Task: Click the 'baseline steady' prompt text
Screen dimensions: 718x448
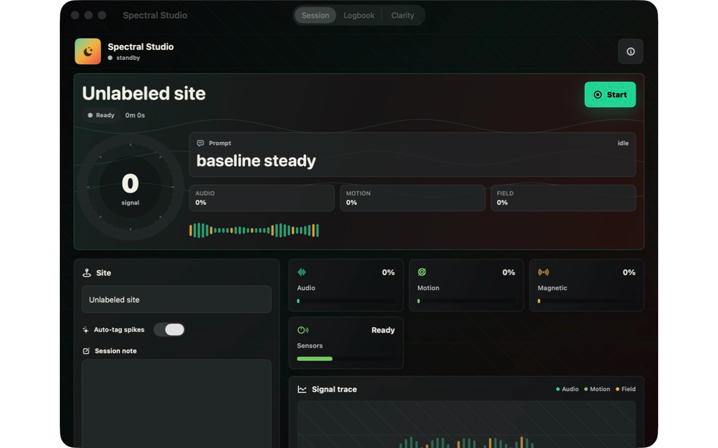Action: [256, 161]
